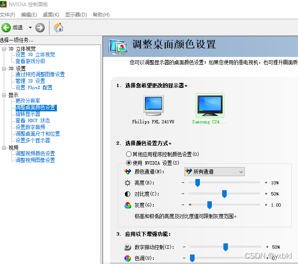298x264 pixels.
Task: Open the 帮助(H) menu
Action: 101,15
